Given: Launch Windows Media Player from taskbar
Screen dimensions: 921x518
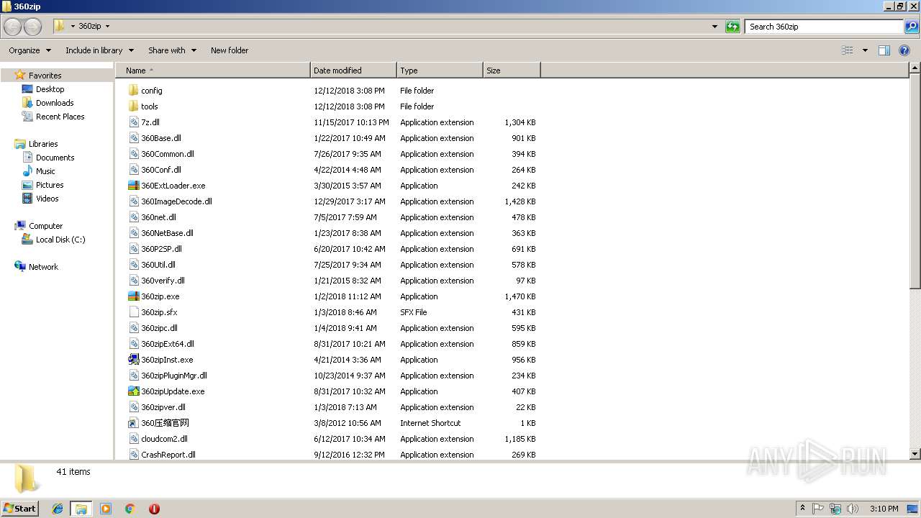Looking at the screenshot, I should pos(106,509).
